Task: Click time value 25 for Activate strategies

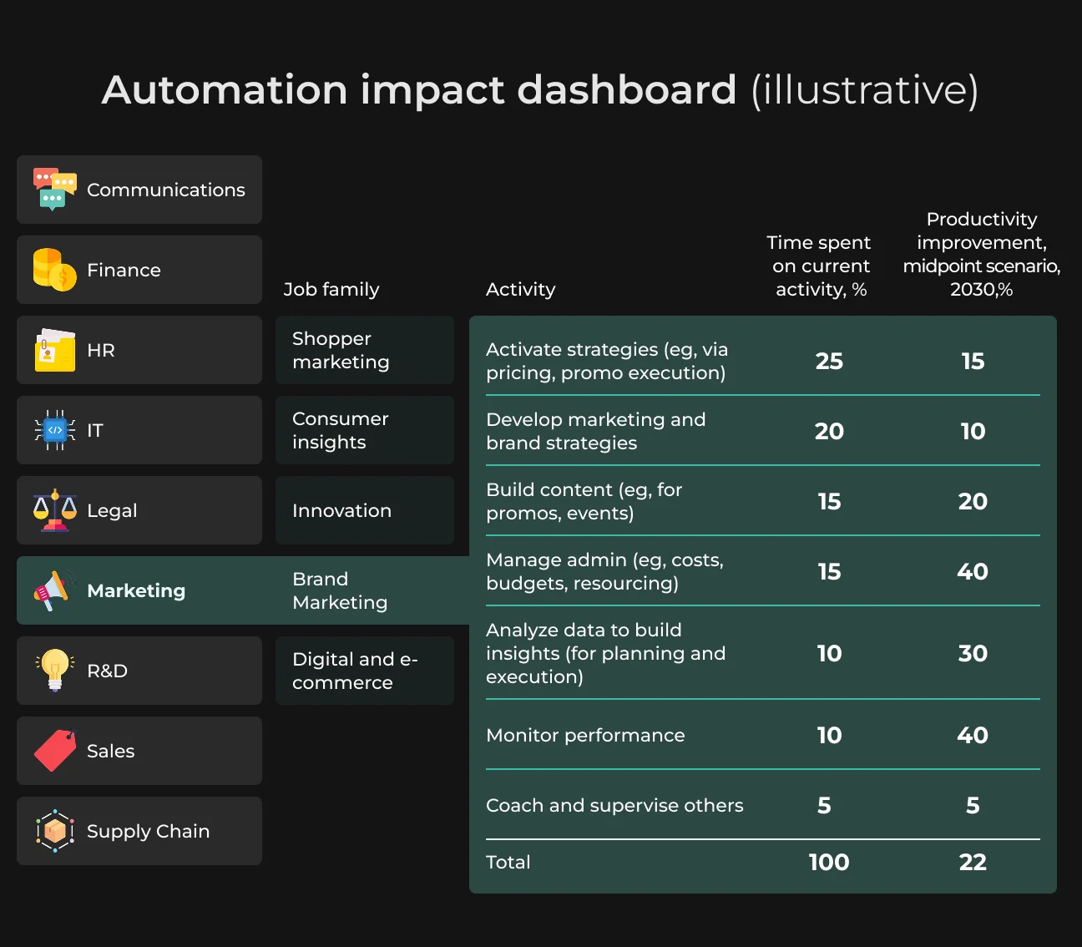Action: pyautogui.click(x=829, y=361)
